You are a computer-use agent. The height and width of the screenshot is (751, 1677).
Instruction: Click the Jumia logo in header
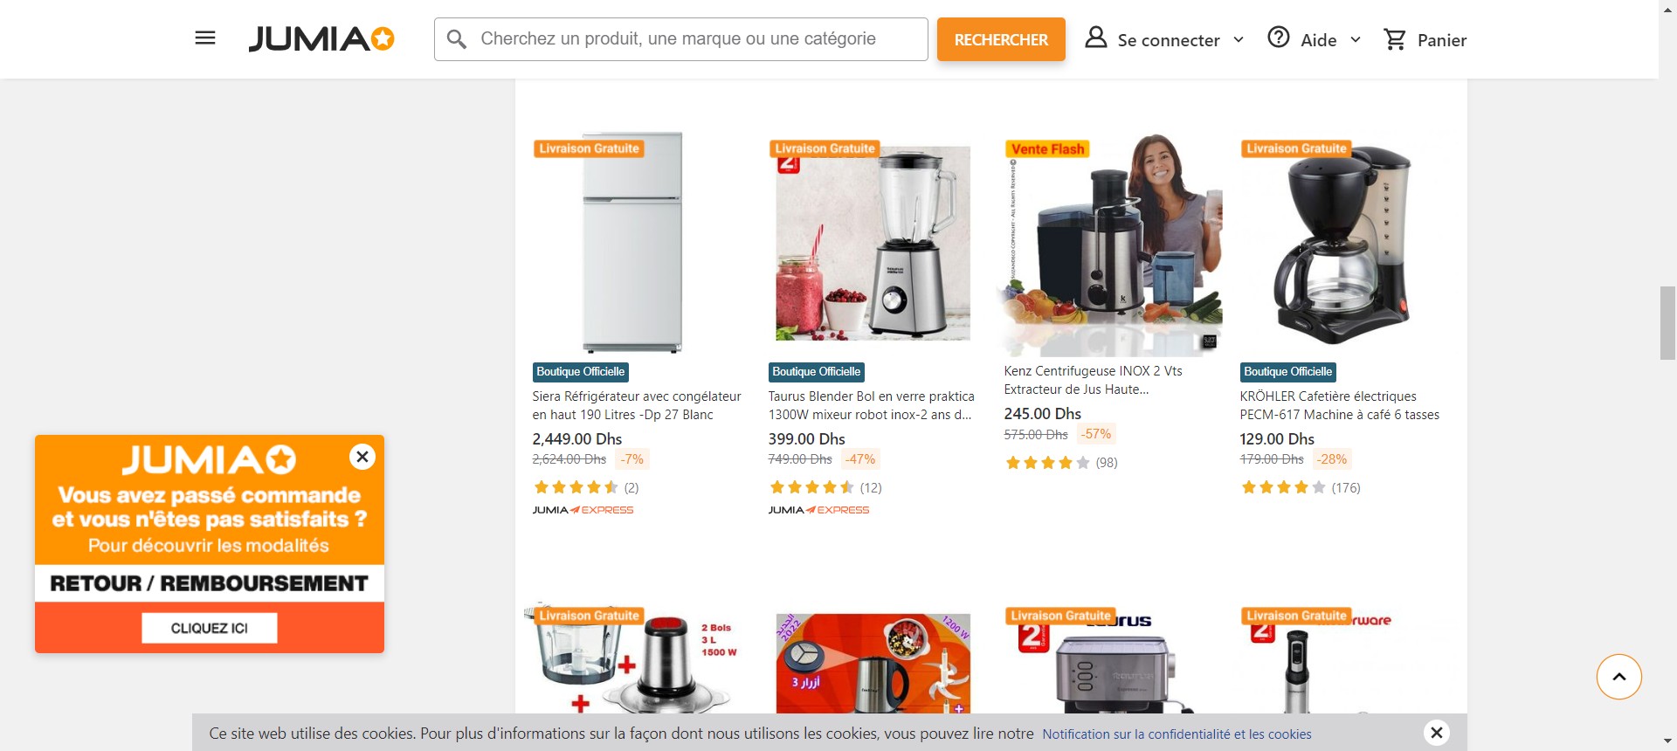(321, 39)
